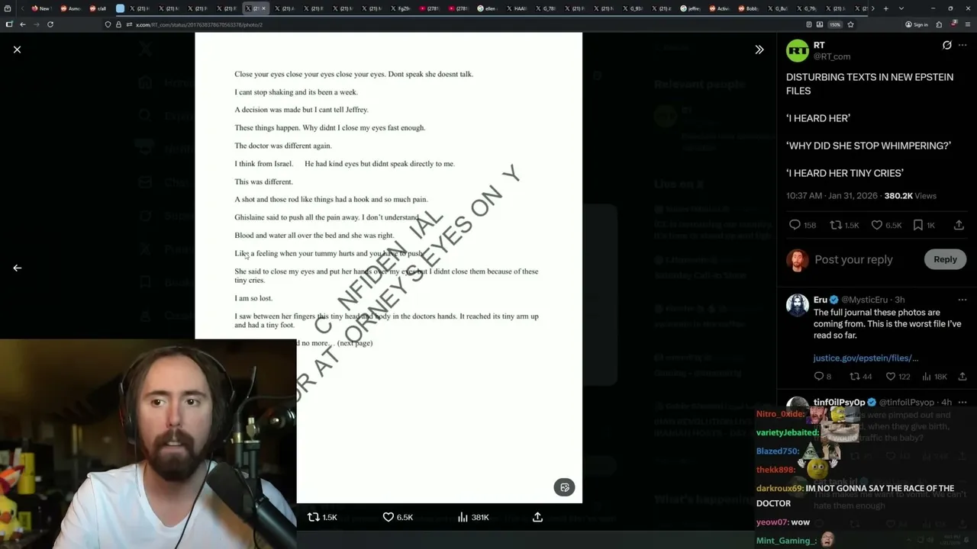
Task: Repost Eru's comment showing 44
Action: tap(860, 376)
